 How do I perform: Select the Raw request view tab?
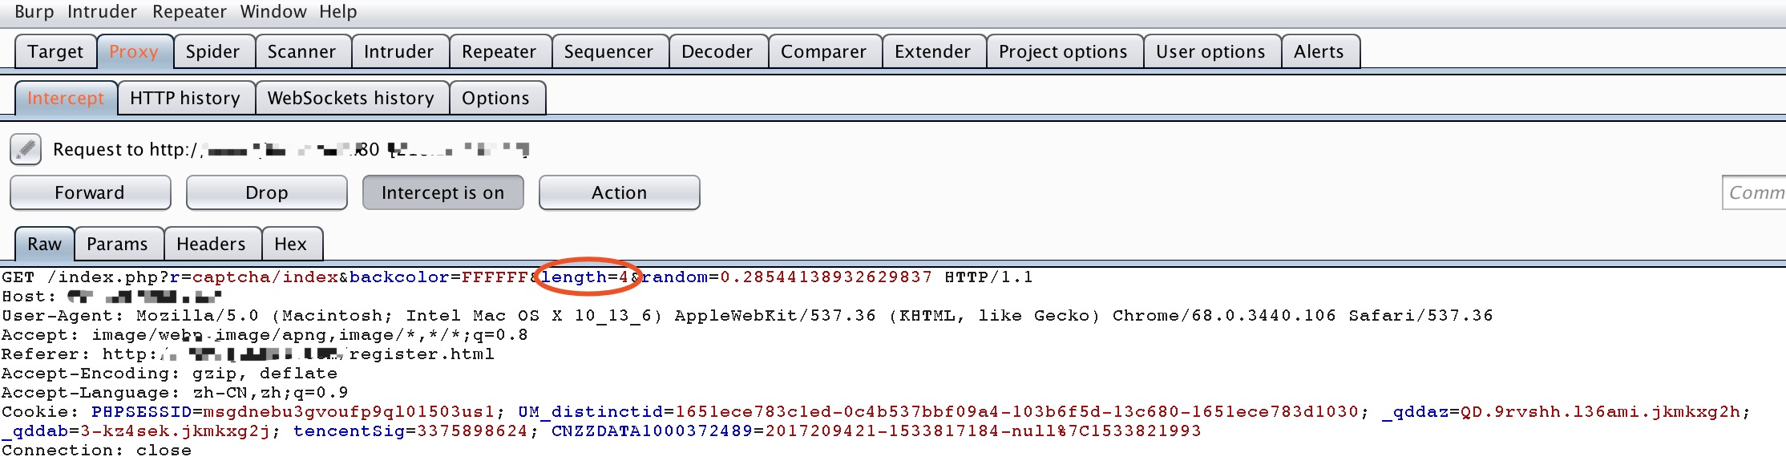click(44, 244)
